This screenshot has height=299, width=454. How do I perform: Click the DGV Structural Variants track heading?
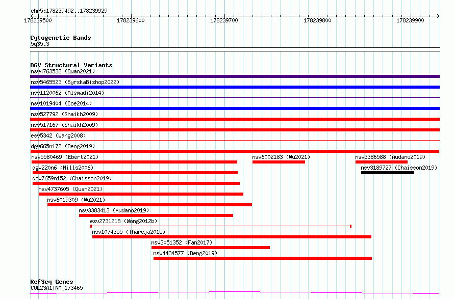click(71, 65)
